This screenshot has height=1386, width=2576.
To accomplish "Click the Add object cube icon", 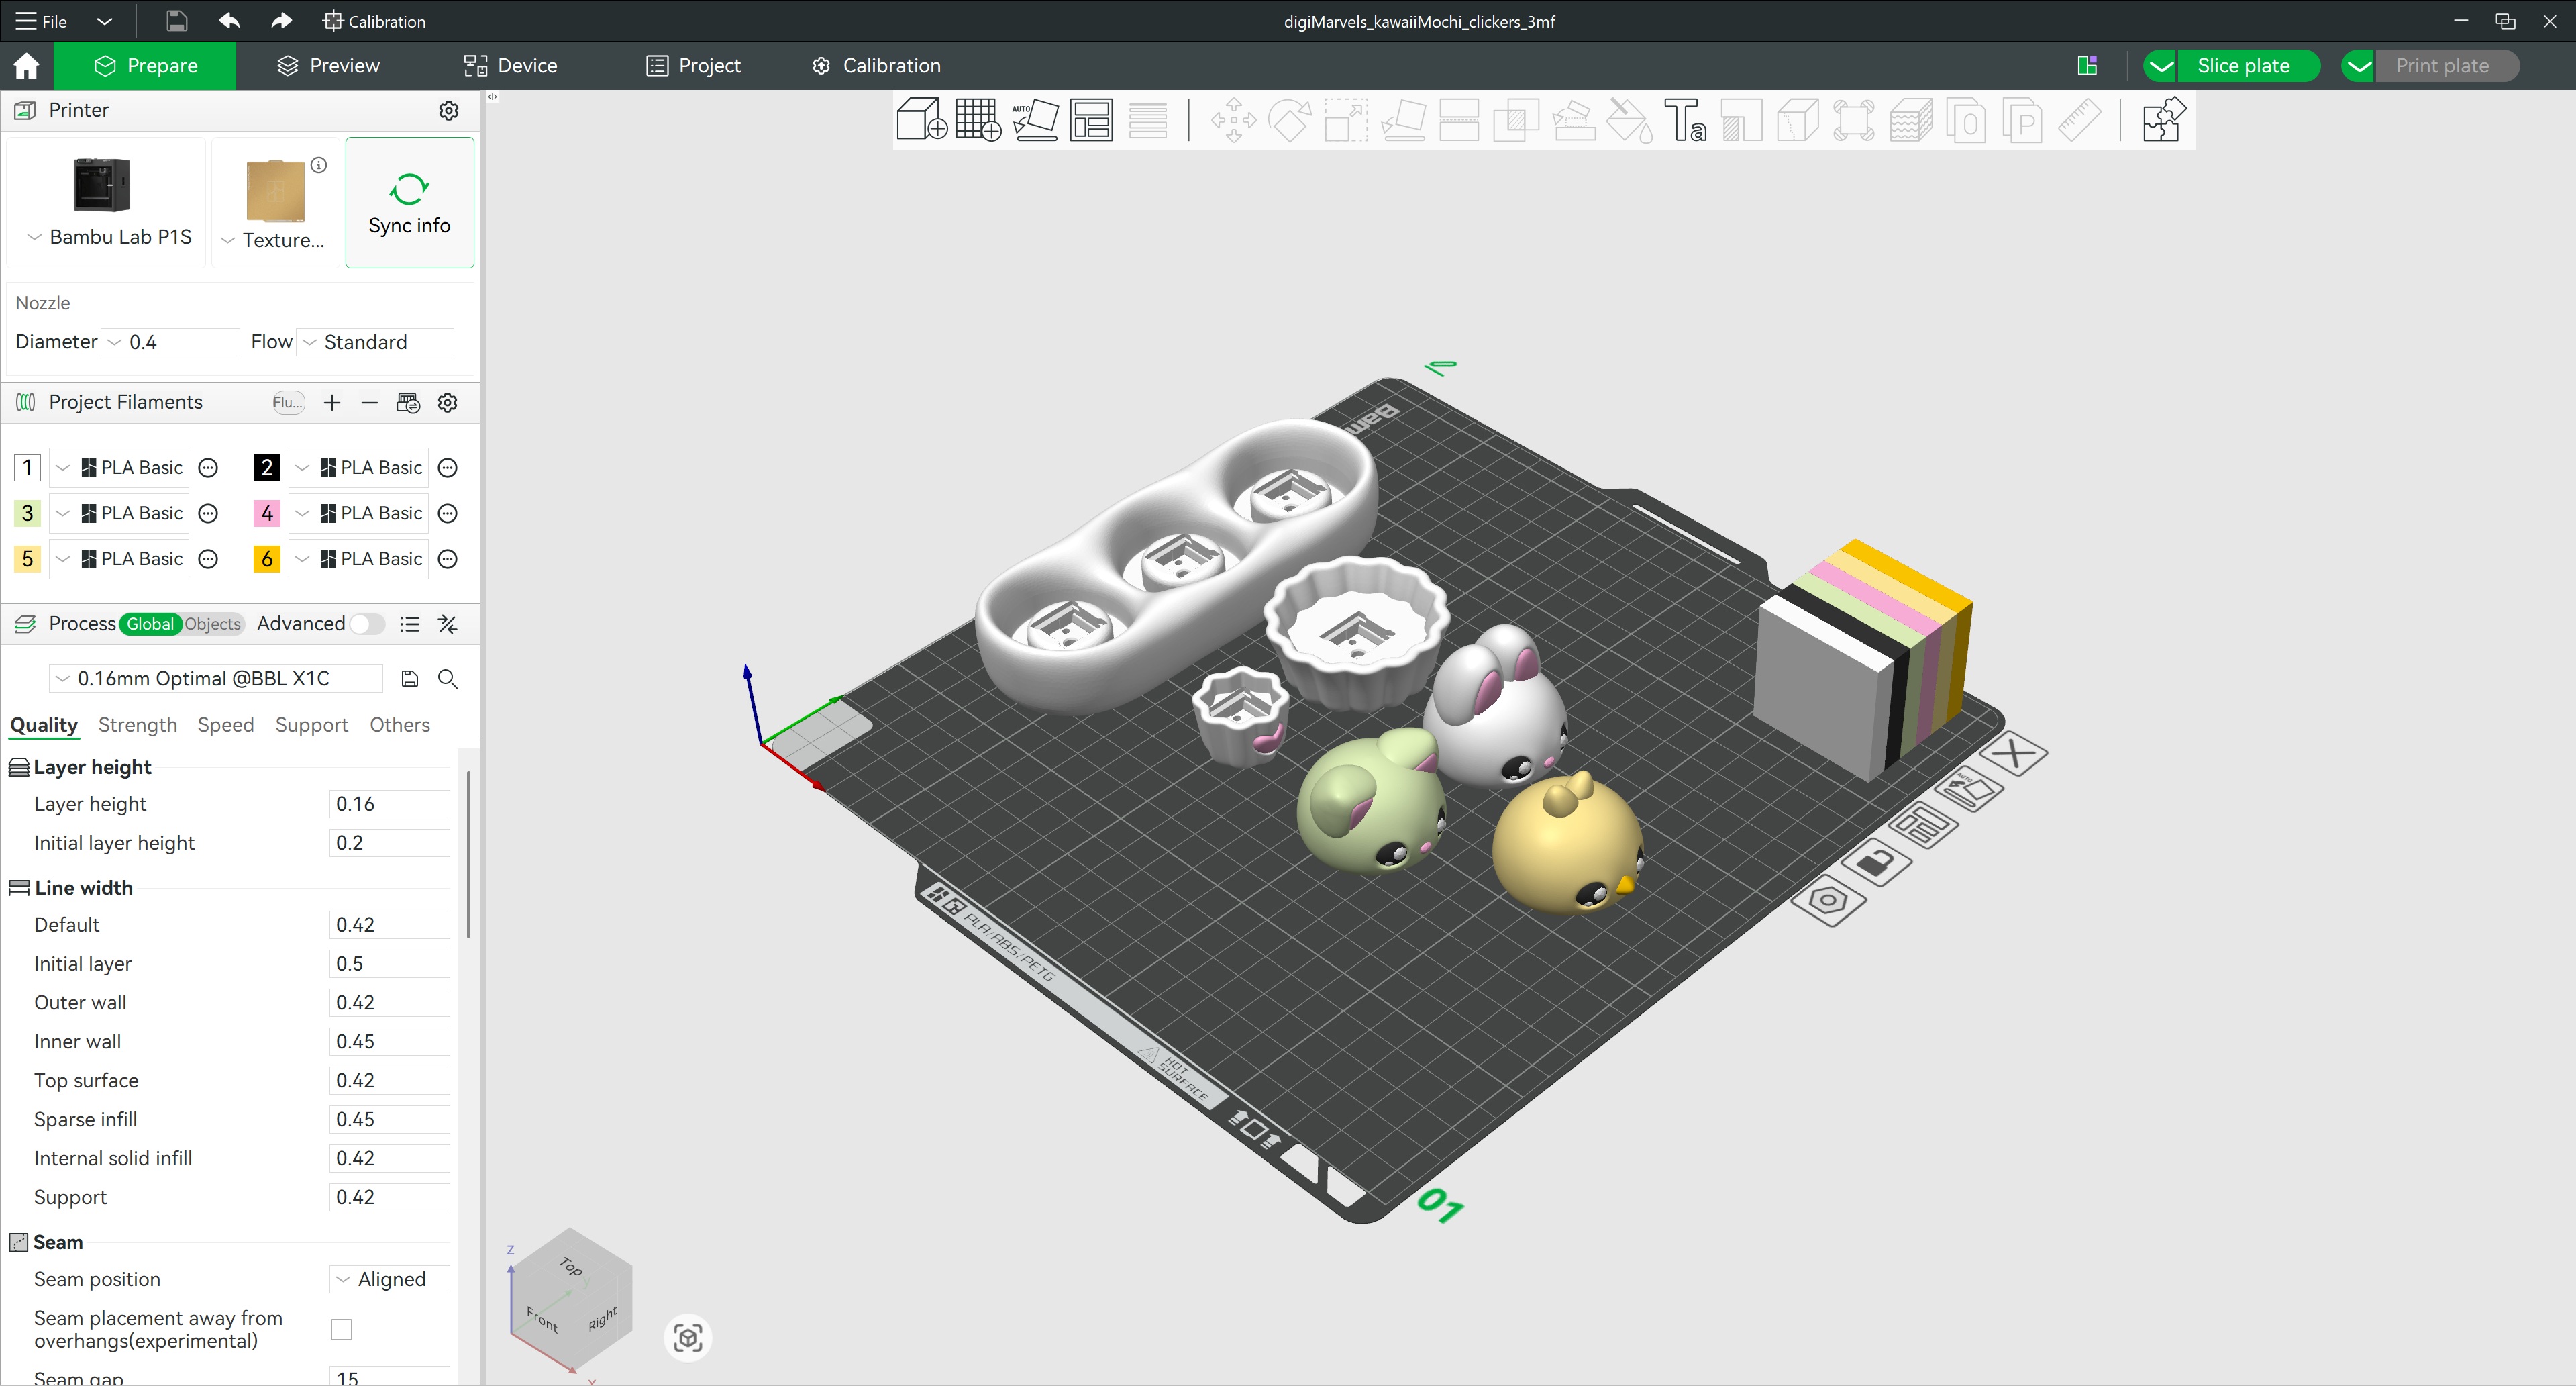I will tap(921, 120).
